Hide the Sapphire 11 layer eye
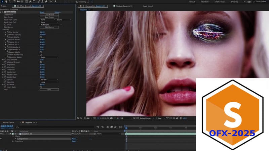Viewport: 269px width, 151px height. (x=1, y=134)
